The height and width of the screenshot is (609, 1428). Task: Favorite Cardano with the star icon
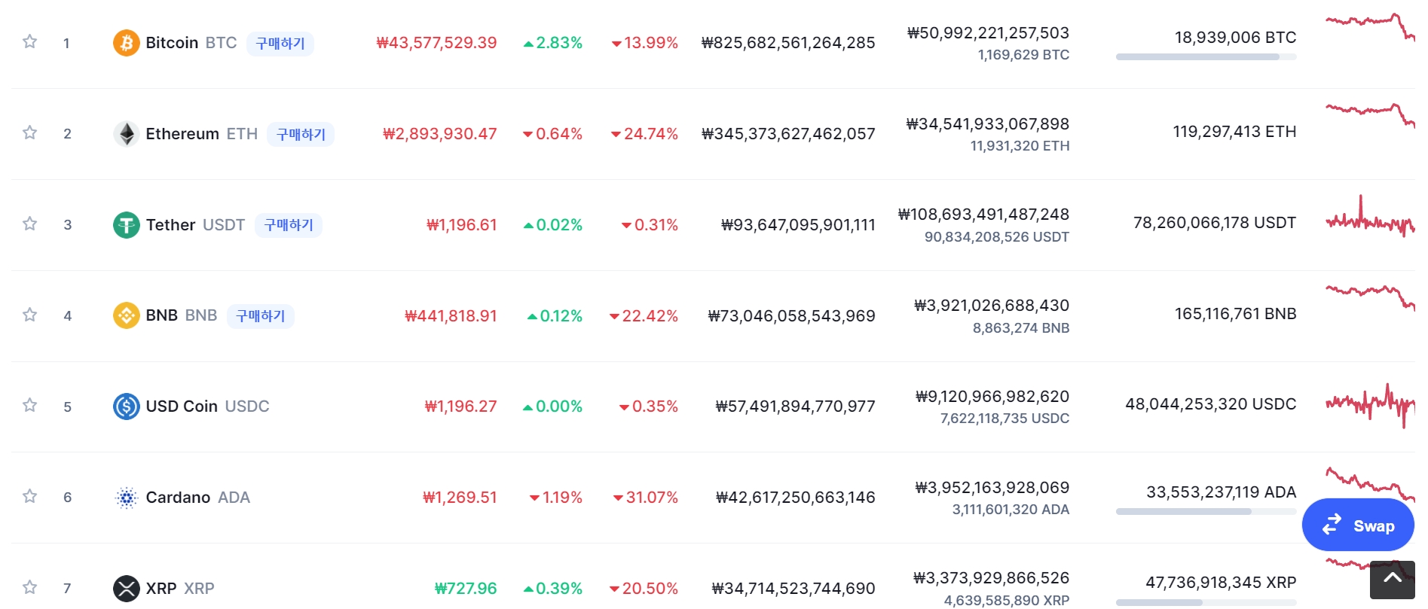[30, 496]
